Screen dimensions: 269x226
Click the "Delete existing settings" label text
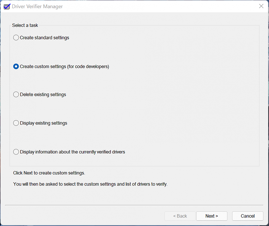coord(43,95)
